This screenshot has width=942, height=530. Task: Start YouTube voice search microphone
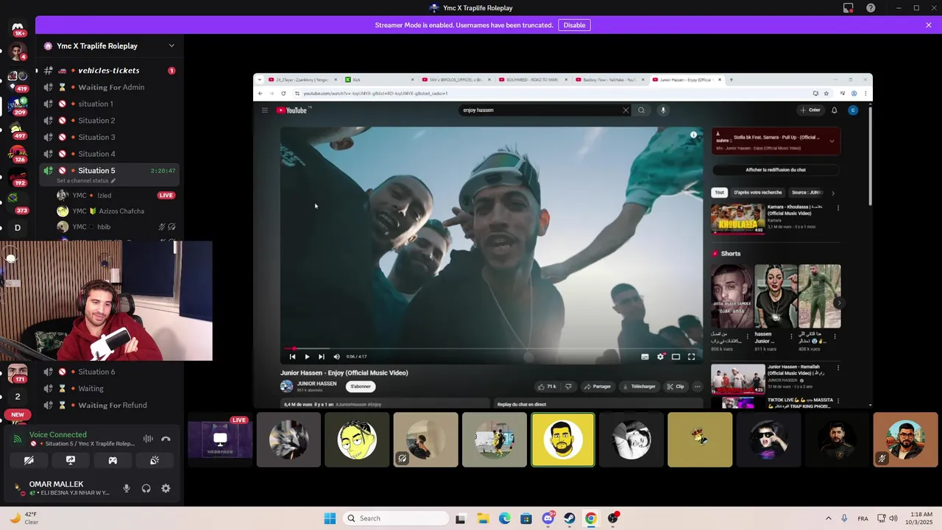click(663, 110)
